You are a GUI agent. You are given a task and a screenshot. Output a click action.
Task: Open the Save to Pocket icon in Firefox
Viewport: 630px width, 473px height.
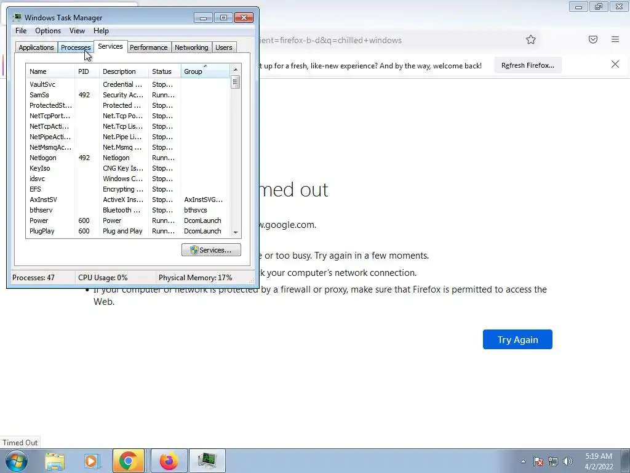coord(592,39)
